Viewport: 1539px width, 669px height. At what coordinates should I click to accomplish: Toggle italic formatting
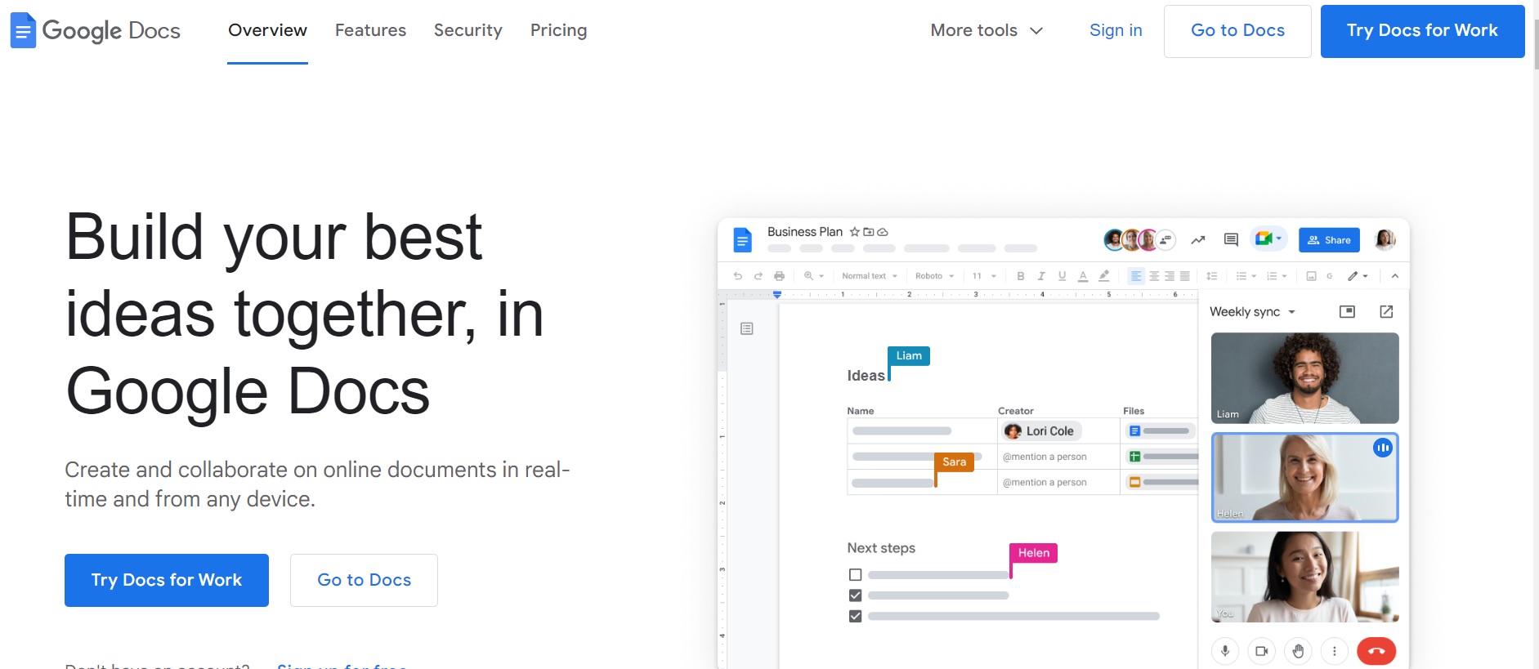[1041, 276]
